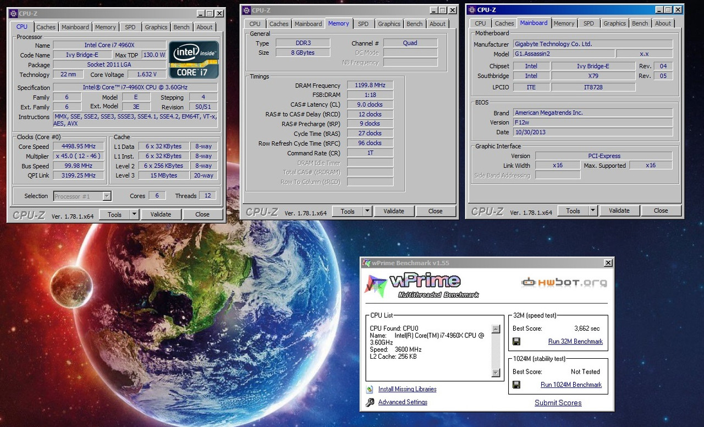Click the Advanced Settings magnifier icon
Screen dimensions: 704x427
(370, 402)
